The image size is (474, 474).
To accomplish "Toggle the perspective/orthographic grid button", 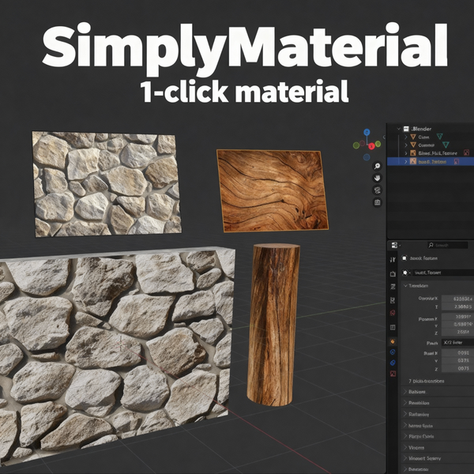I will click(377, 202).
